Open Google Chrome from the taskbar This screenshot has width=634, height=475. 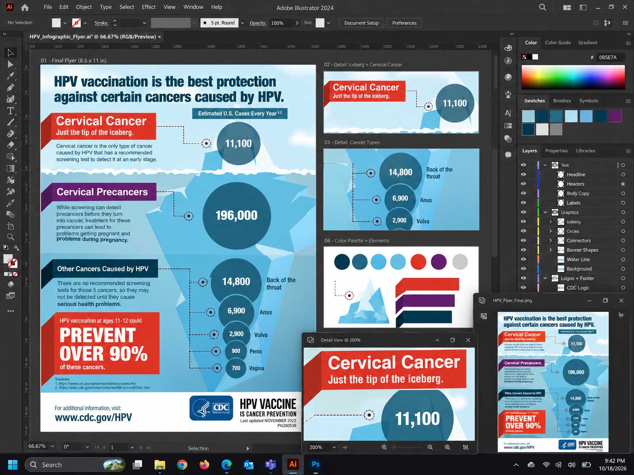[182, 465]
